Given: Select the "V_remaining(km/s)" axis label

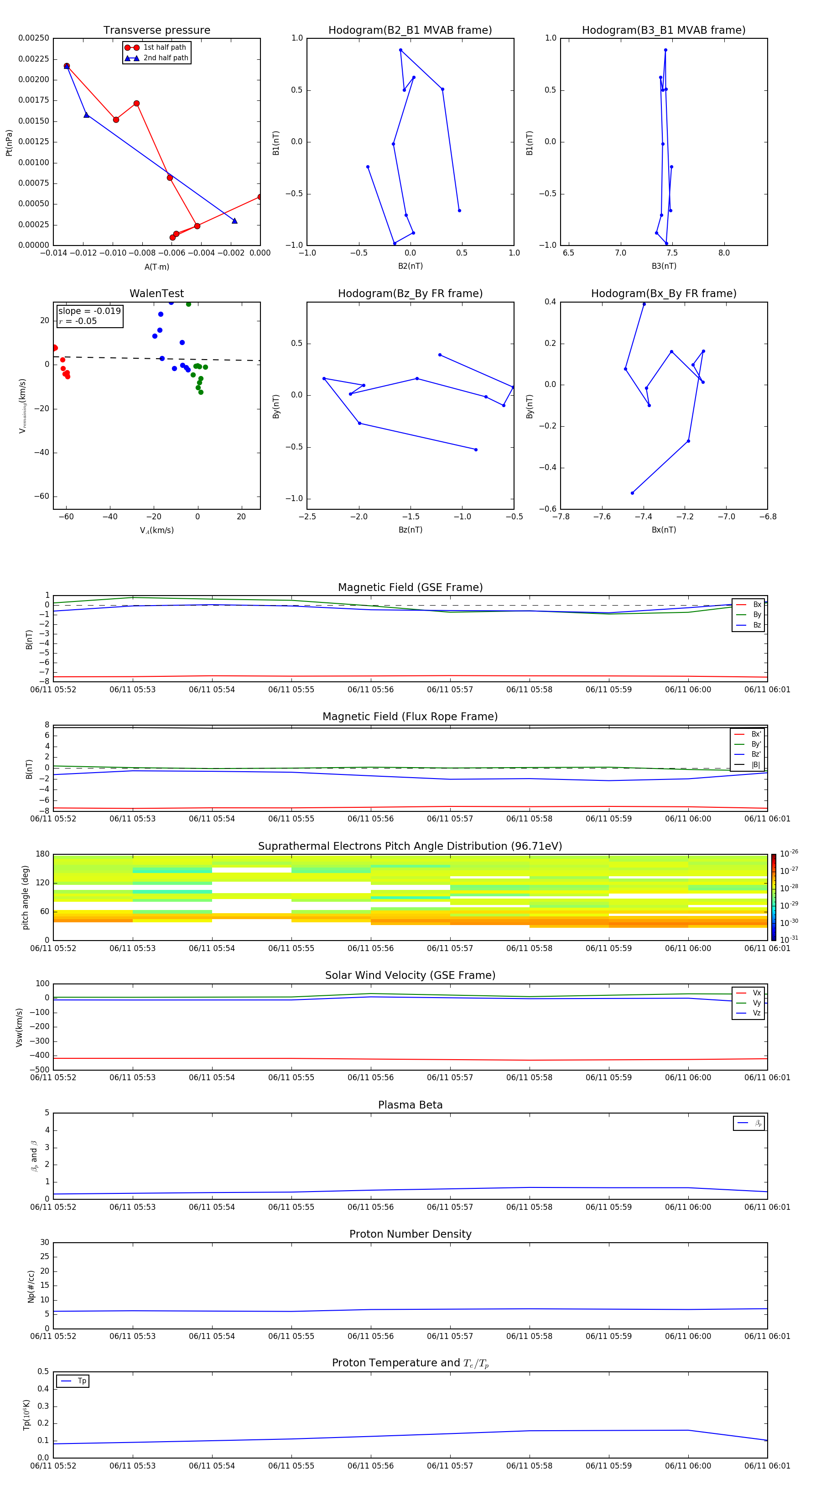Looking at the screenshot, I should coord(22,406).
